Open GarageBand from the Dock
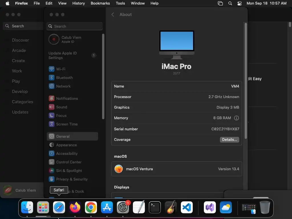 click(171, 207)
